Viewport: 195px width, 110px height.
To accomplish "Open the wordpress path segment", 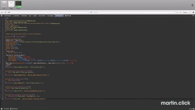I will pos(24,16).
